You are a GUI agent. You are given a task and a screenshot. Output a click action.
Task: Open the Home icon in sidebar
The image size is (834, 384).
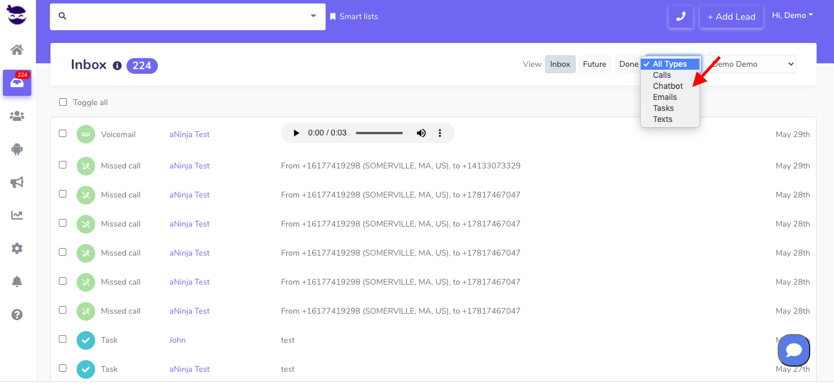(x=17, y=50)
